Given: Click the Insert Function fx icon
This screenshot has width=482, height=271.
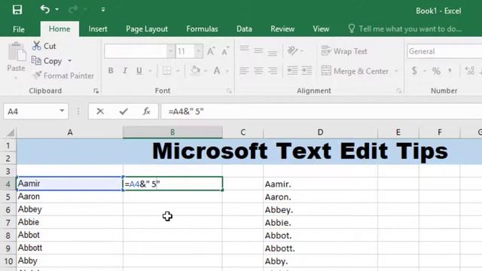Looking at the screenshot, I should click(147, 111).
